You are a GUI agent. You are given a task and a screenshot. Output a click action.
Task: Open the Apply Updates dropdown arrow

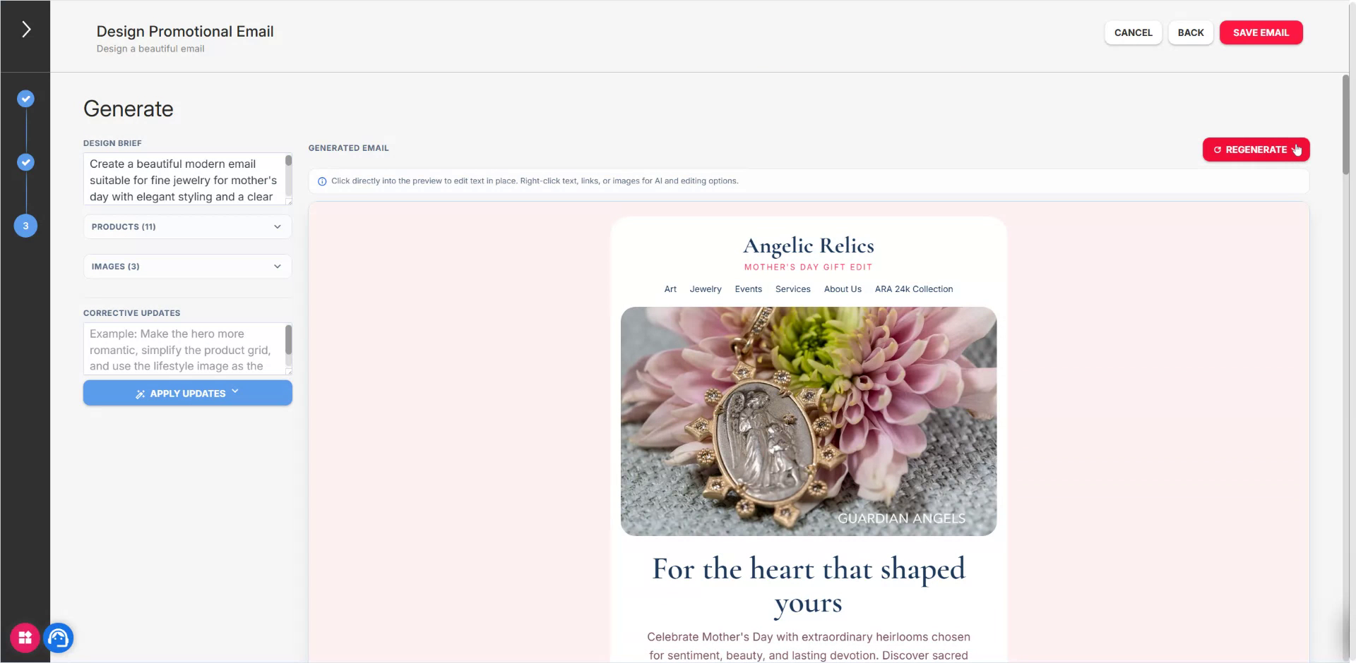coord(235,391)
